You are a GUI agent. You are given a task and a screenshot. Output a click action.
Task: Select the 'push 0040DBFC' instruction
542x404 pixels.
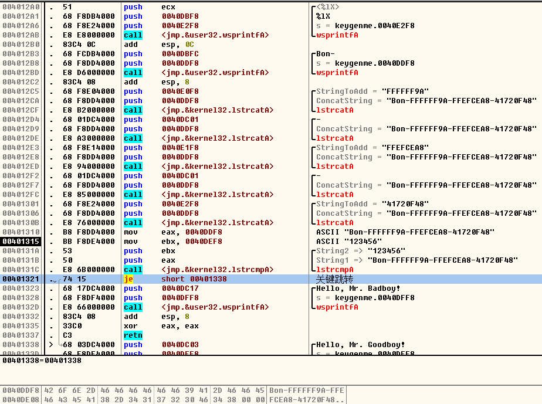[161, 53]
